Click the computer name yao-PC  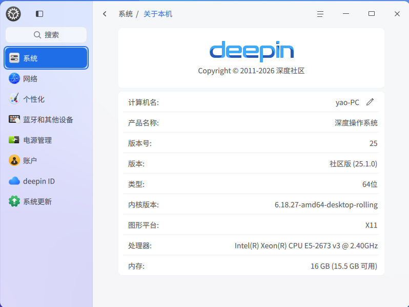click(x=347, y=102)
